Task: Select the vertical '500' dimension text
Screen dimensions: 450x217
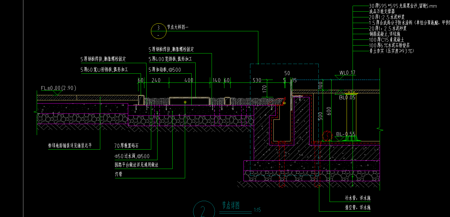Action: point(320,116)
